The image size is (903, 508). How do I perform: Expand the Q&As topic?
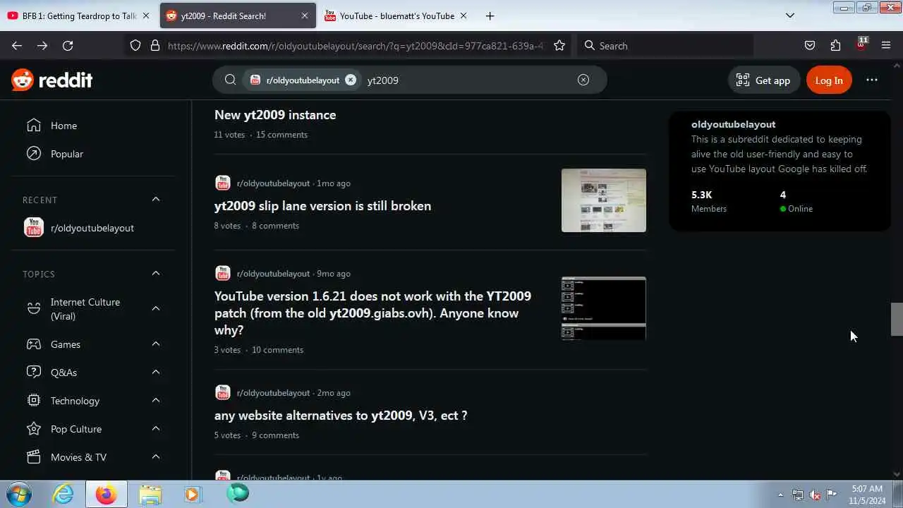[156, 373]
